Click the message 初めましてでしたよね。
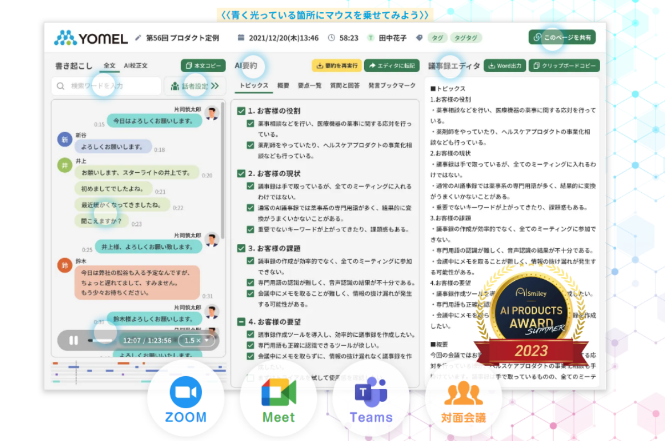This screenshot has height=441, width=665. point(114,188)
